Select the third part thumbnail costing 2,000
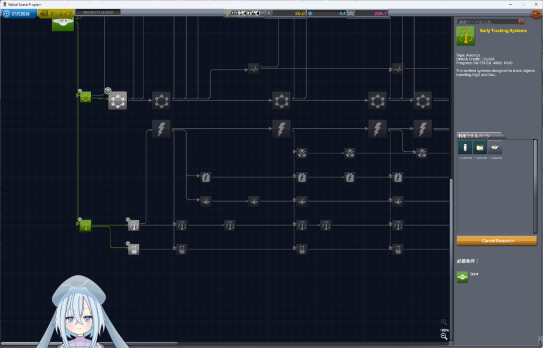This screenshot has width=543, height=348. click(495, 147)
